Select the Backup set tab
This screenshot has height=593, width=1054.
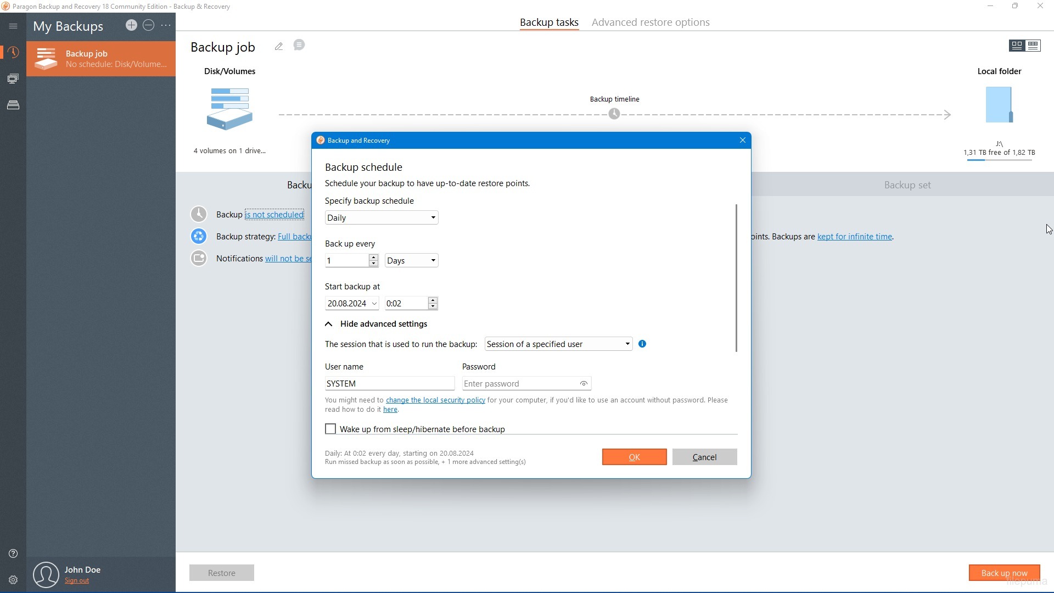pyautogui.click(x=907, y=185)
